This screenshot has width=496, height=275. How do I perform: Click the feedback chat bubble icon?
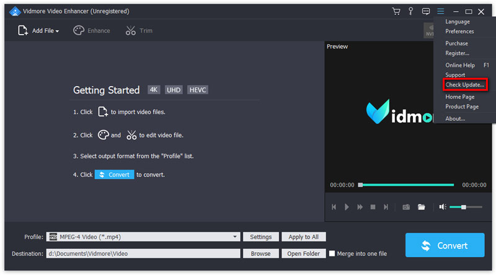426,11
